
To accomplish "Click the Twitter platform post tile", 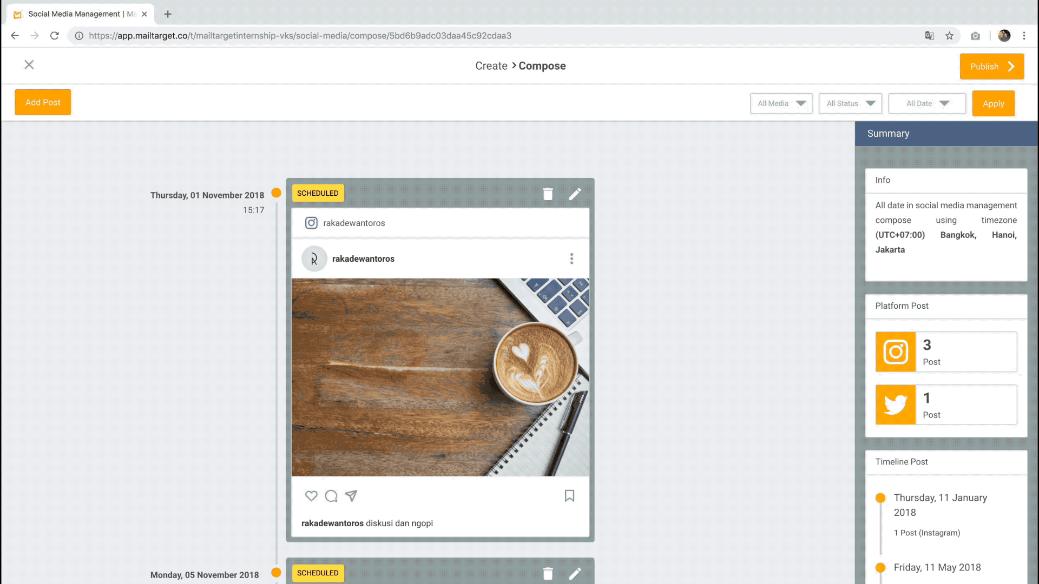I will [946, 405].
